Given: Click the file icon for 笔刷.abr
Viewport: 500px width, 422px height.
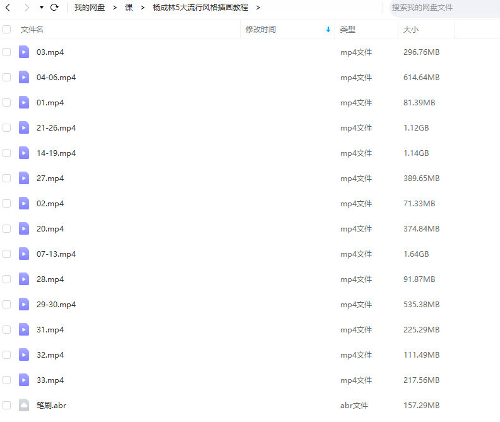Looking at the screenshot, I should [x=24, y=406].
